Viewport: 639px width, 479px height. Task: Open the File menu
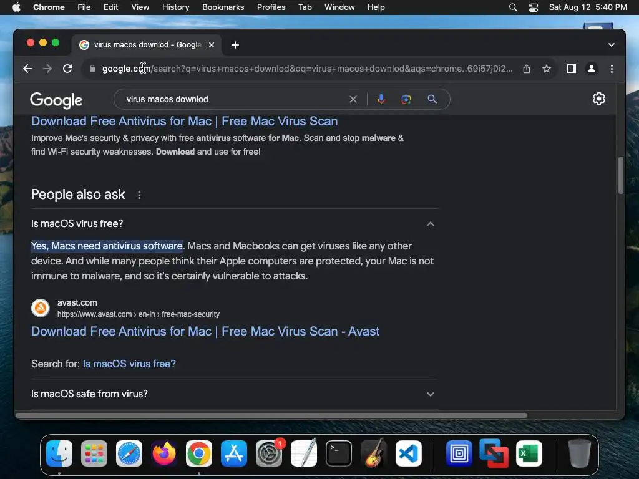(84, 7)
